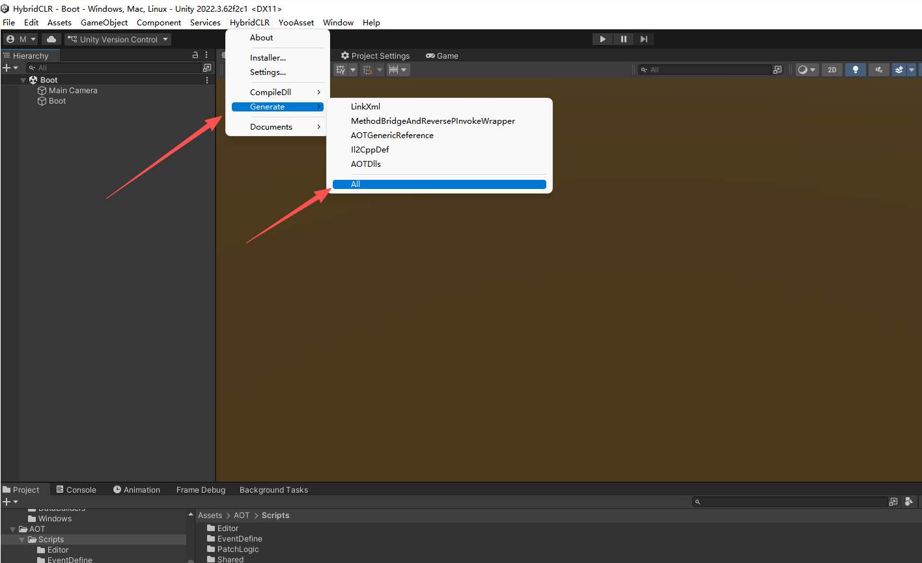The image size is (922, 563).
Task: Open the snap increment settings dropdown
Action: click(404, 70)
